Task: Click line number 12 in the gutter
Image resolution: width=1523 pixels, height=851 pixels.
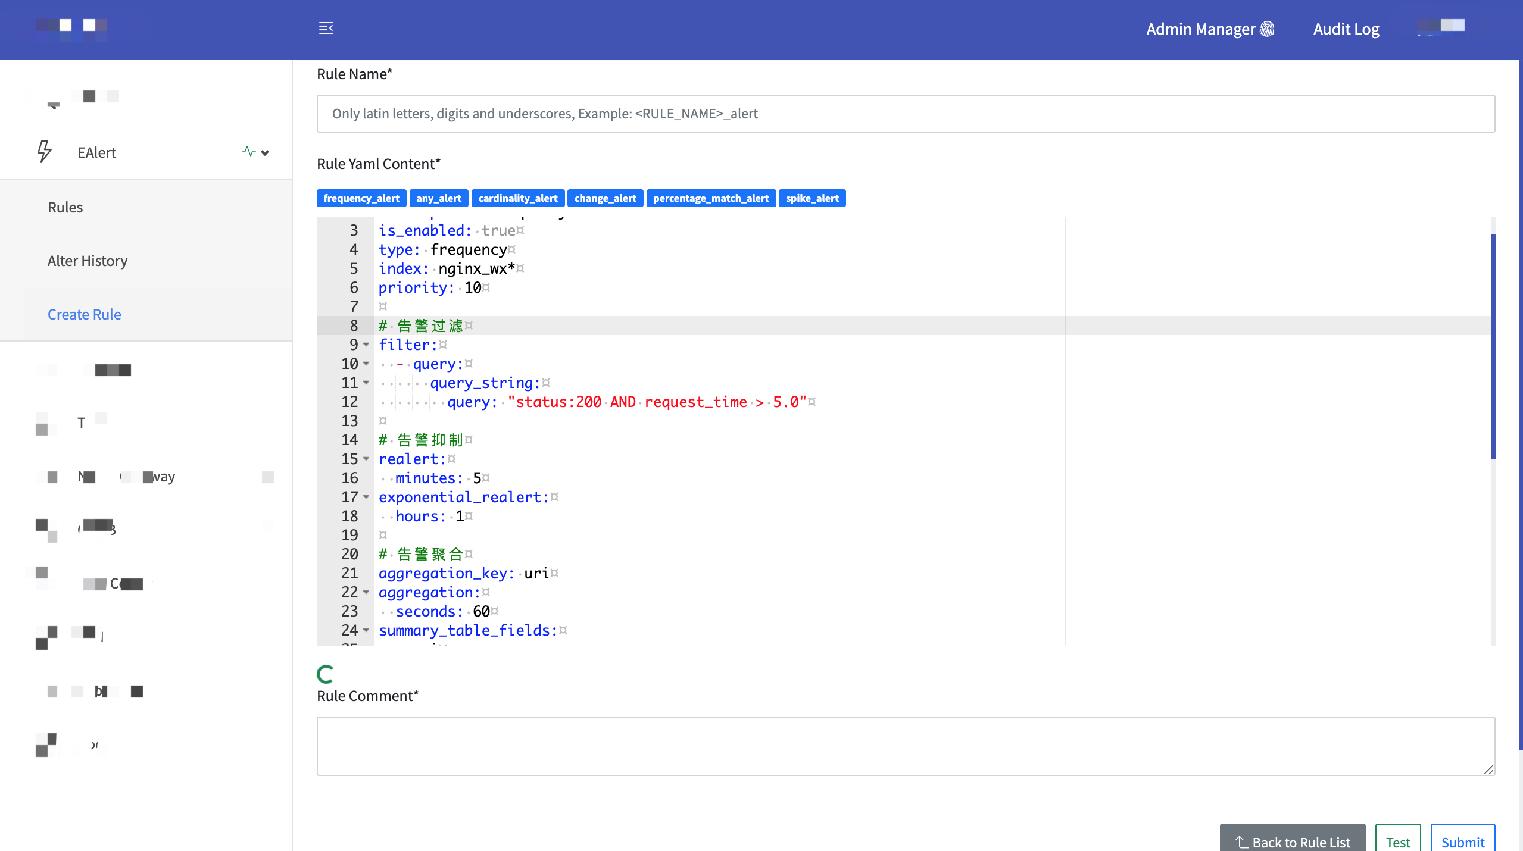Action: tap(349, 402)
